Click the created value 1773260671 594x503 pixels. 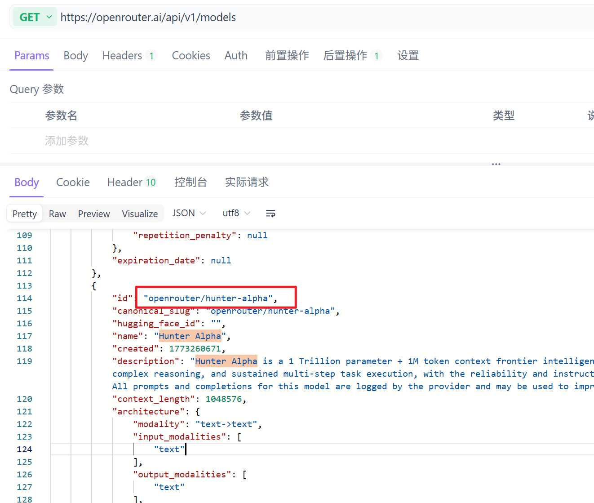click(x=195, y=349)
